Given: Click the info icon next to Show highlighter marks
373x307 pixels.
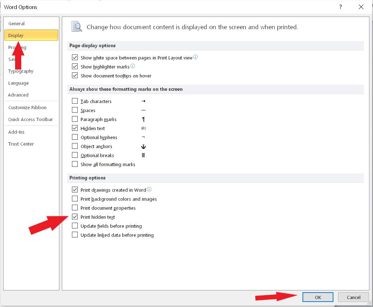Looking at the screenshot, I should click(132, 66).
